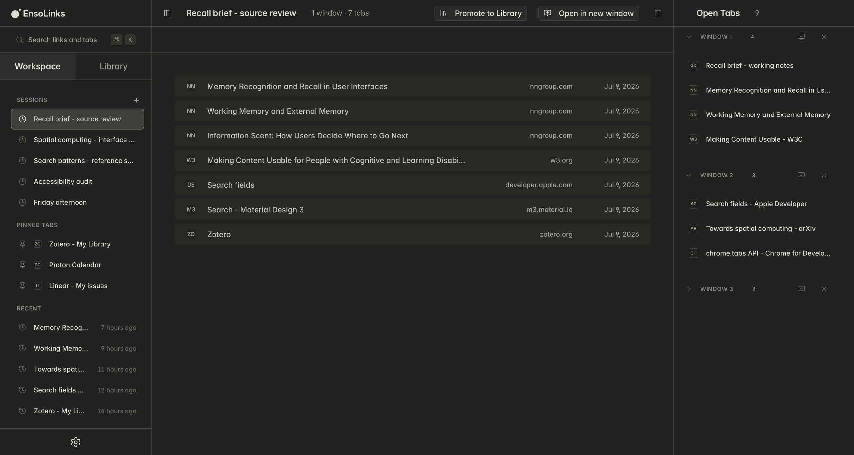Image resolution: width=854 pixels, height=455 pixels.
Task: Open the Friday afternoon session
Action: point(78,202)
